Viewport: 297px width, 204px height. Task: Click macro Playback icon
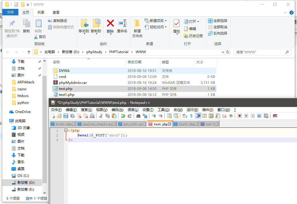point(253,116)
